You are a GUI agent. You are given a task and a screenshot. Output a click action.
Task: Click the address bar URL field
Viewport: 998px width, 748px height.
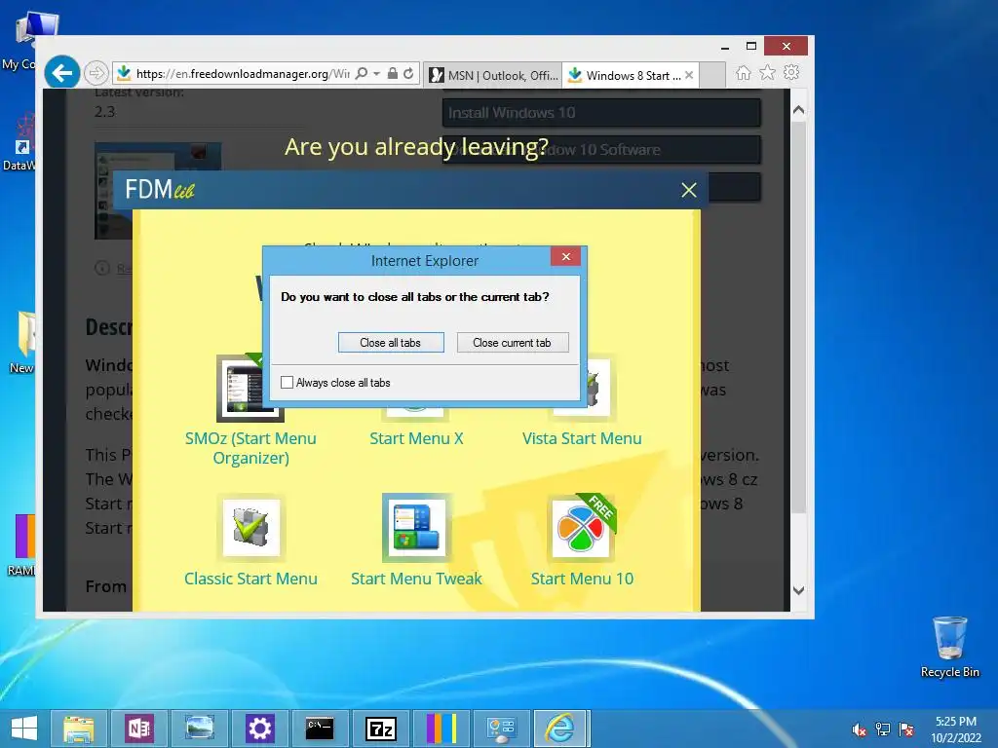pyautogui.click(x=243, y=74)
